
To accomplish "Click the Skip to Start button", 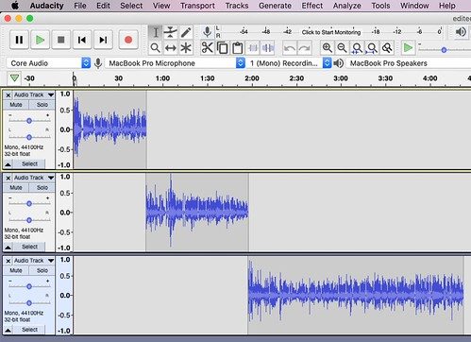I will coord(82,40).
